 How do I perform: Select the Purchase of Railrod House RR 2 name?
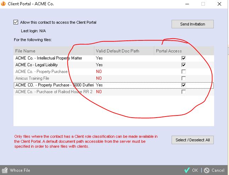tap(54, 92)
